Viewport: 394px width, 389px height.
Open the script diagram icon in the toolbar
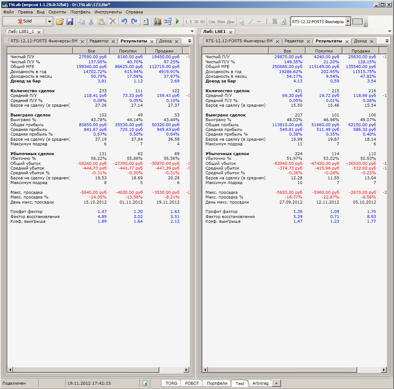(167, 22)
